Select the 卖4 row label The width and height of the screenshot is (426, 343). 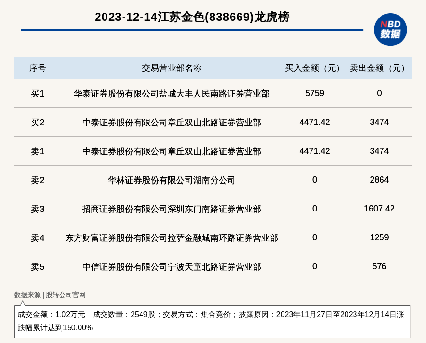37,238
